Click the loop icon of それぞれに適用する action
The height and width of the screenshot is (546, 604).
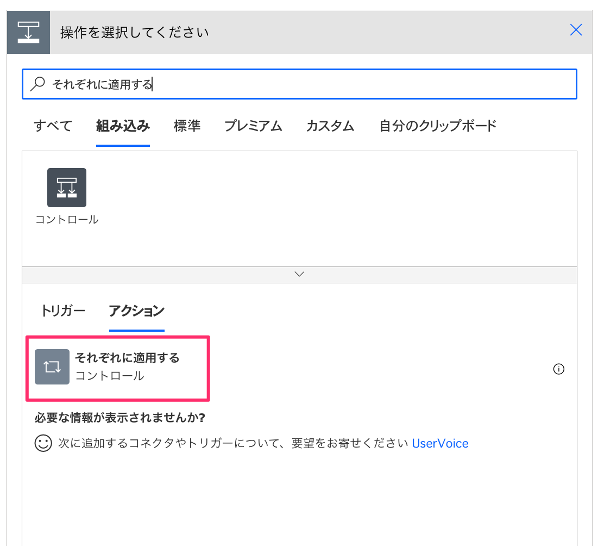[x=52, y=367]
